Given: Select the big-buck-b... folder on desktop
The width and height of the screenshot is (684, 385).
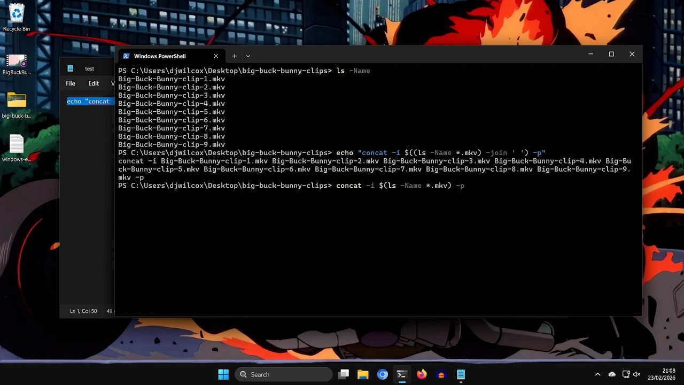Looking at the screenshot, I should pyautogui.click(x=17, y=105).
